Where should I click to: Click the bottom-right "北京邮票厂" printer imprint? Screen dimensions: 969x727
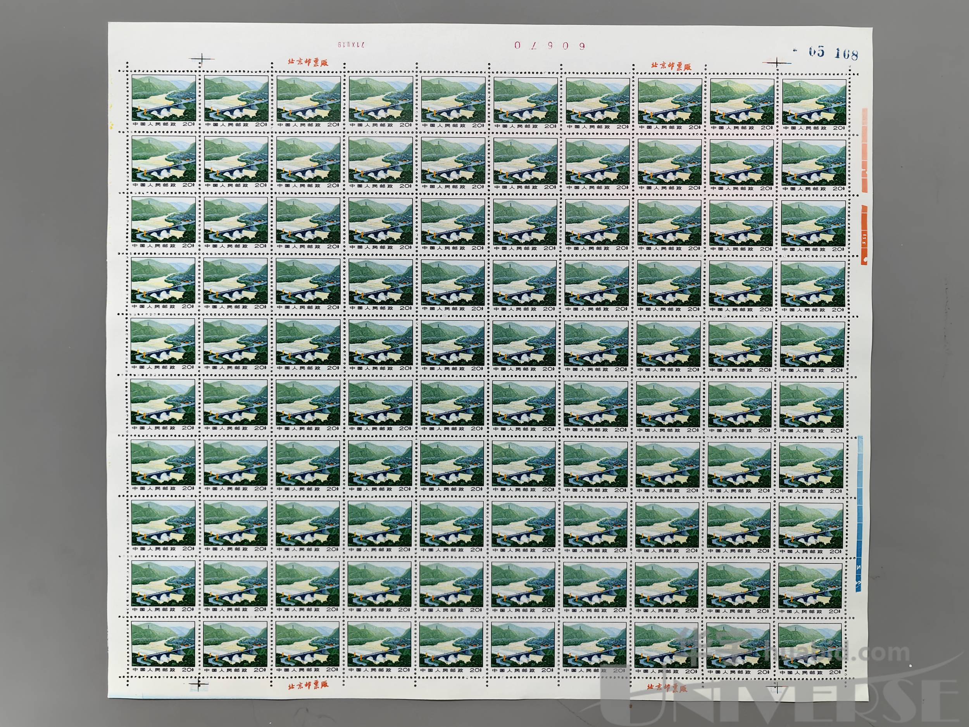tap(667, 688)
